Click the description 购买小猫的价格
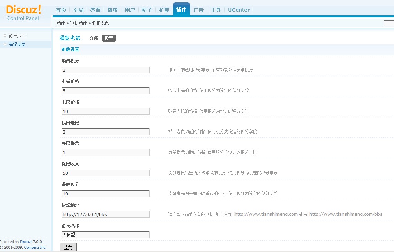The height and width of the screenshot is (252, 394). click(x=183, y=90)
